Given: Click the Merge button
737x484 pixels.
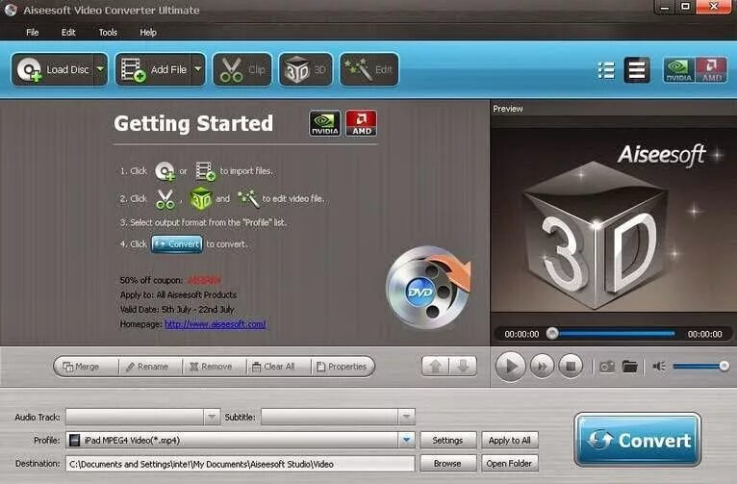Looking at the screenshot, I should point(86,367).
